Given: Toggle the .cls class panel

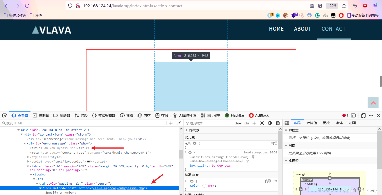Looking at the screenshot, I should point(246,123).
